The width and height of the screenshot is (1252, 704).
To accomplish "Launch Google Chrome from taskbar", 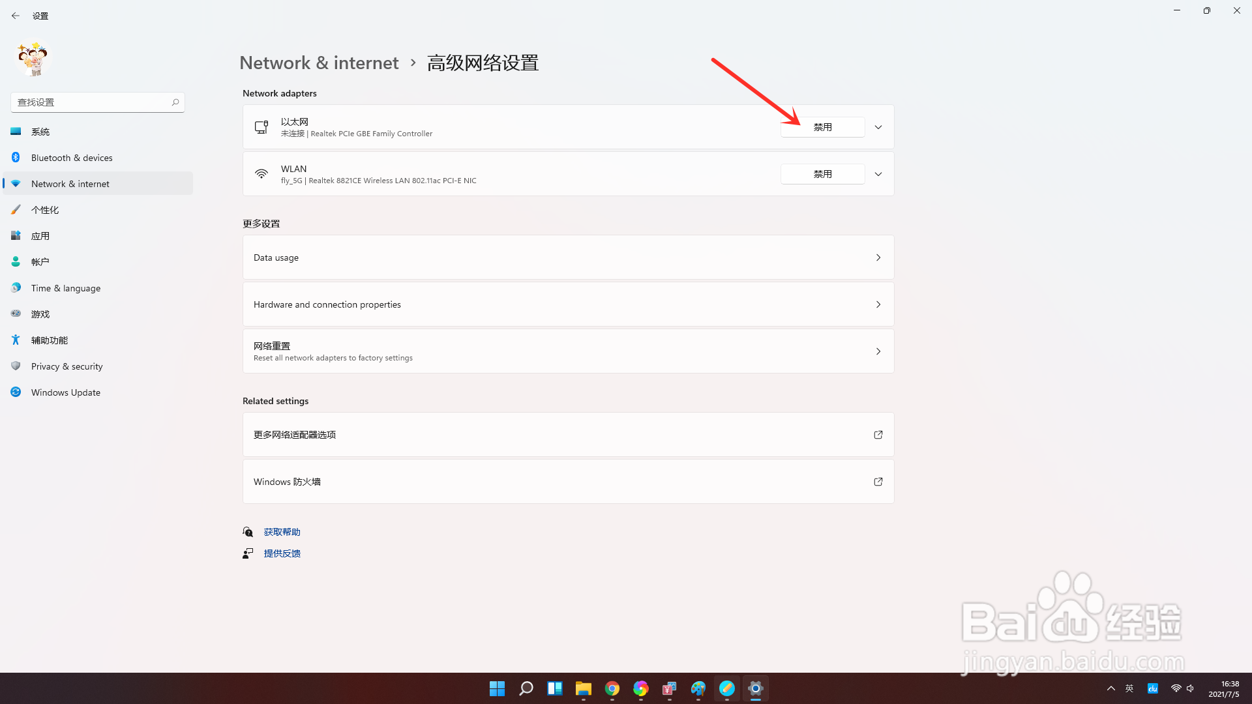I will pos(612,688).
